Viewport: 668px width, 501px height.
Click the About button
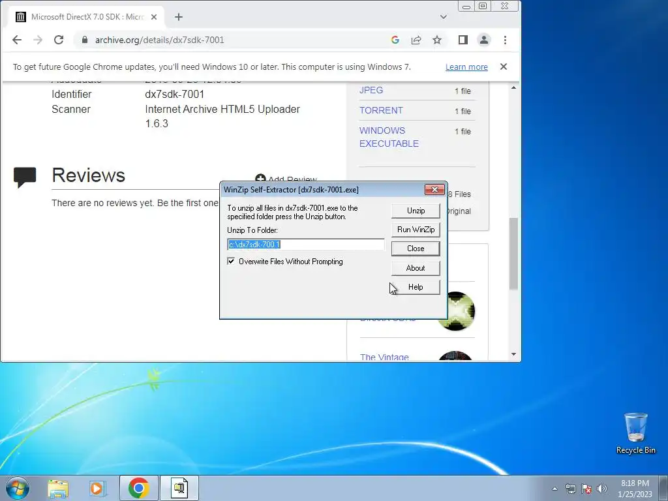click(x=416, y=268)
